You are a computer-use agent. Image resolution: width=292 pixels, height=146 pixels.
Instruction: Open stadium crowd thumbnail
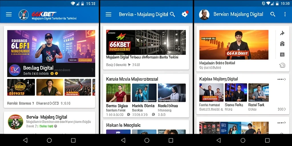[x=78, y=87]
